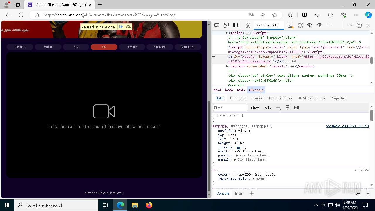The image size is (375, 211).
Task: Resume script execution in the debugger overlay
Action: tap(121, 27)
